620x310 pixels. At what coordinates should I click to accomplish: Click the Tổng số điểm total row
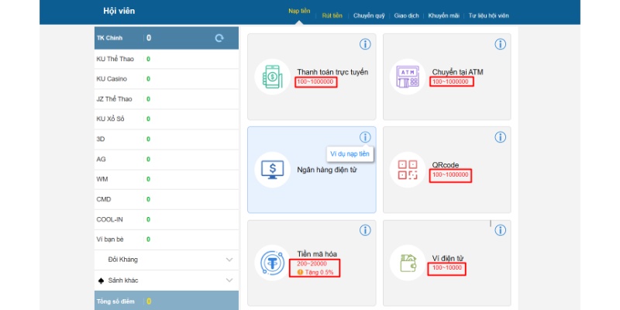point(167,301)
